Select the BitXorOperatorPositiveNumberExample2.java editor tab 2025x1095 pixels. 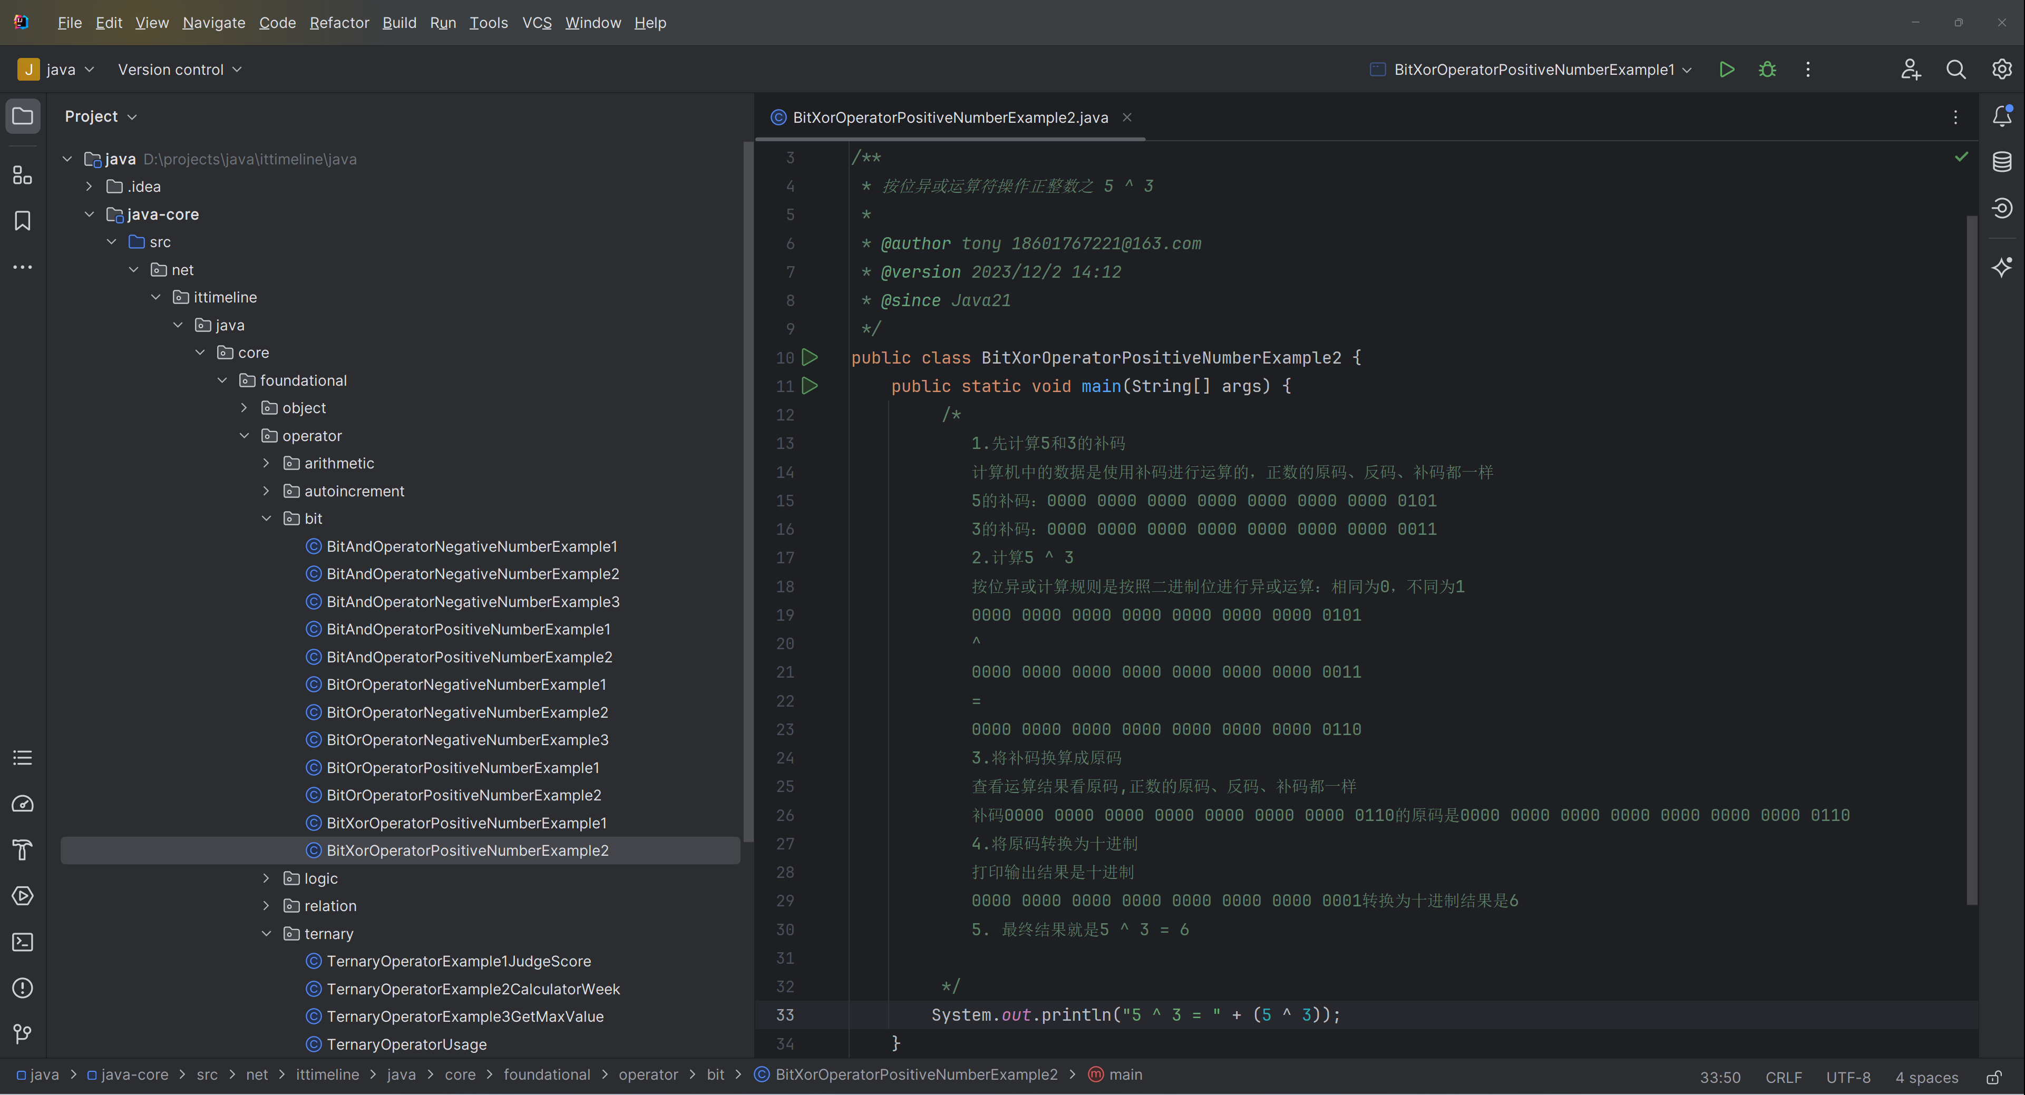950,117
